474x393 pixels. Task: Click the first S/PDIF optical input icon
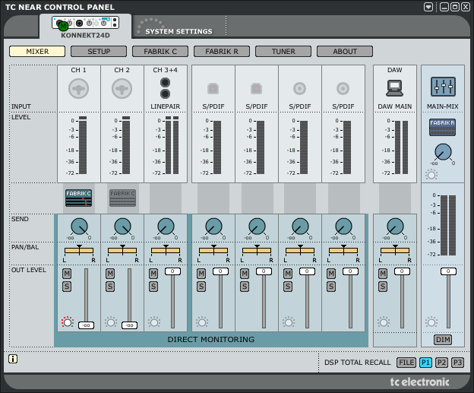(x=213, y=89)
